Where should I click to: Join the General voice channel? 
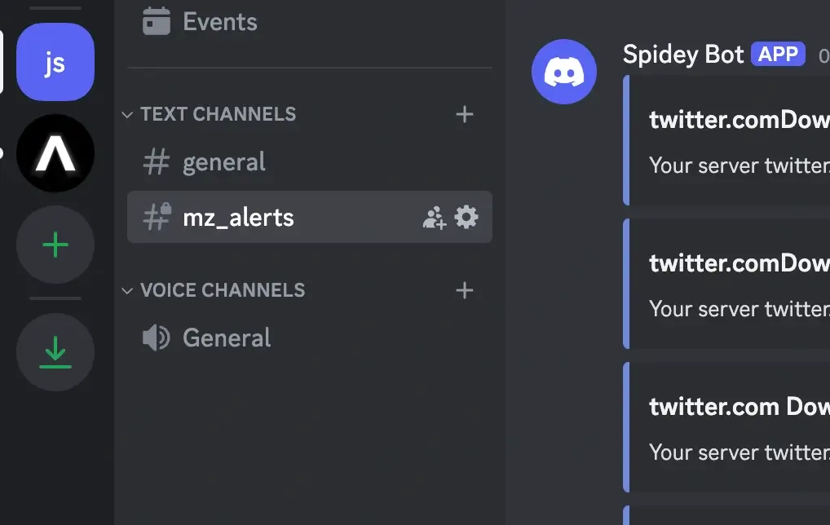(227, 337)
